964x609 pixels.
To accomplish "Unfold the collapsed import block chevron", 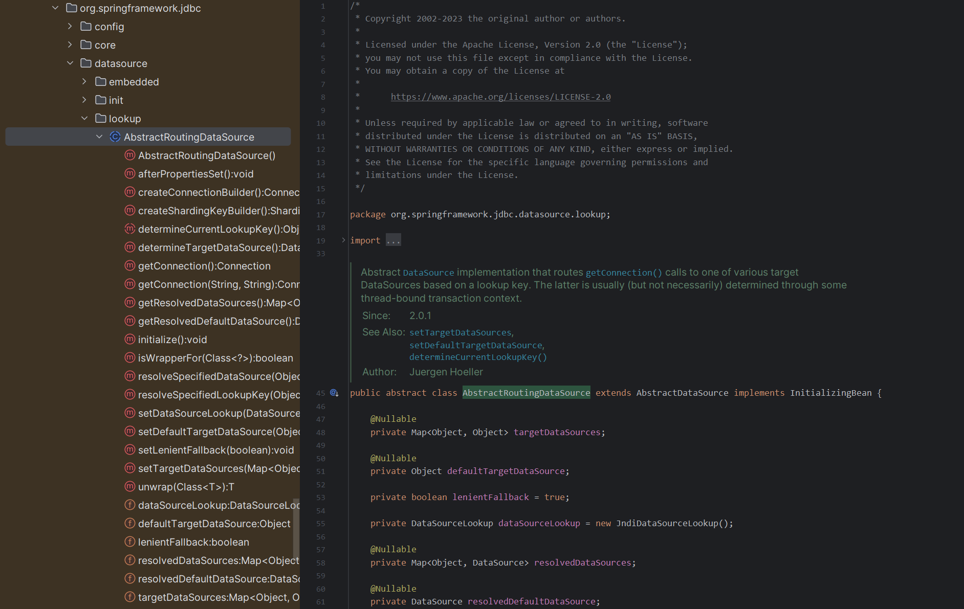I will (x=343, y=240).
